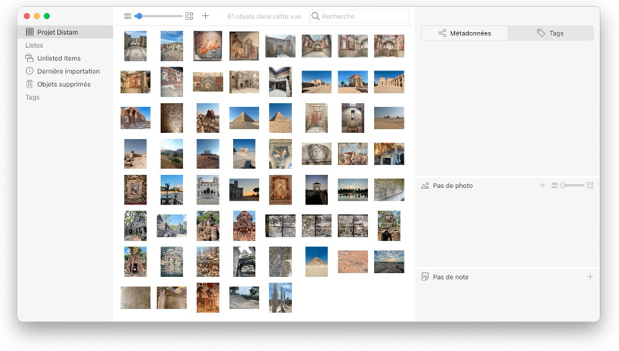Select the first thumbnail in the grid

(x=135, y=46)
